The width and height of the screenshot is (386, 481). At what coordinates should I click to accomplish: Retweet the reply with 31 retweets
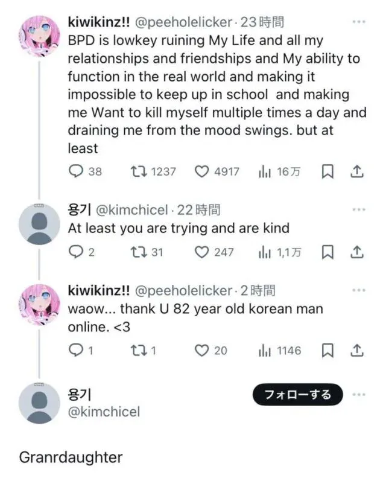coord(139,252)
